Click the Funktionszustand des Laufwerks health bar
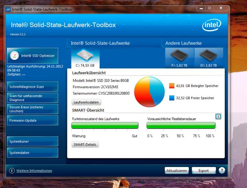The image size is (247, 188). pos(105,126)
